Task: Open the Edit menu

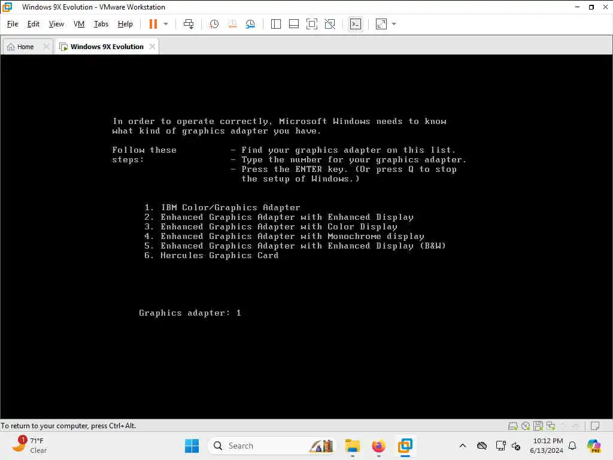Action: click(34, 24)
